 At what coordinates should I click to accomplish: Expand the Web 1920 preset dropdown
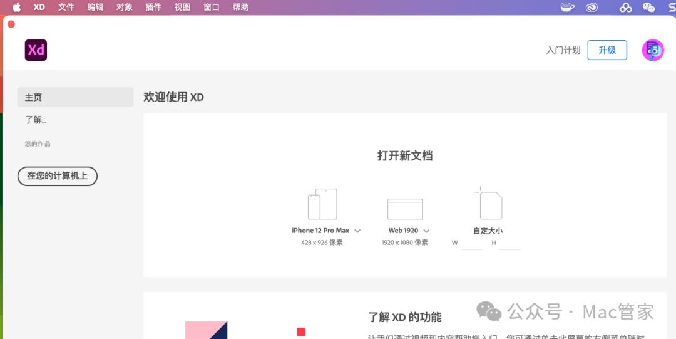426,231
